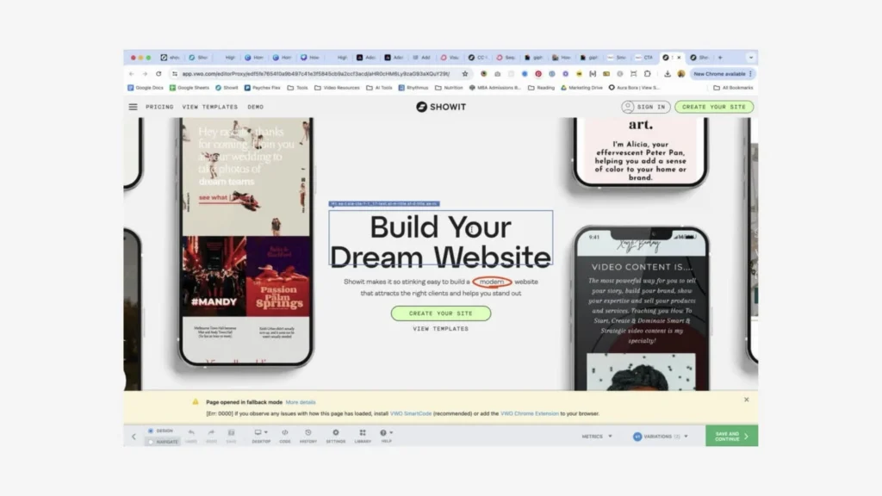Click Pricing in the Showit navigation
882x496 pixels.
click(x=159, y=107)
